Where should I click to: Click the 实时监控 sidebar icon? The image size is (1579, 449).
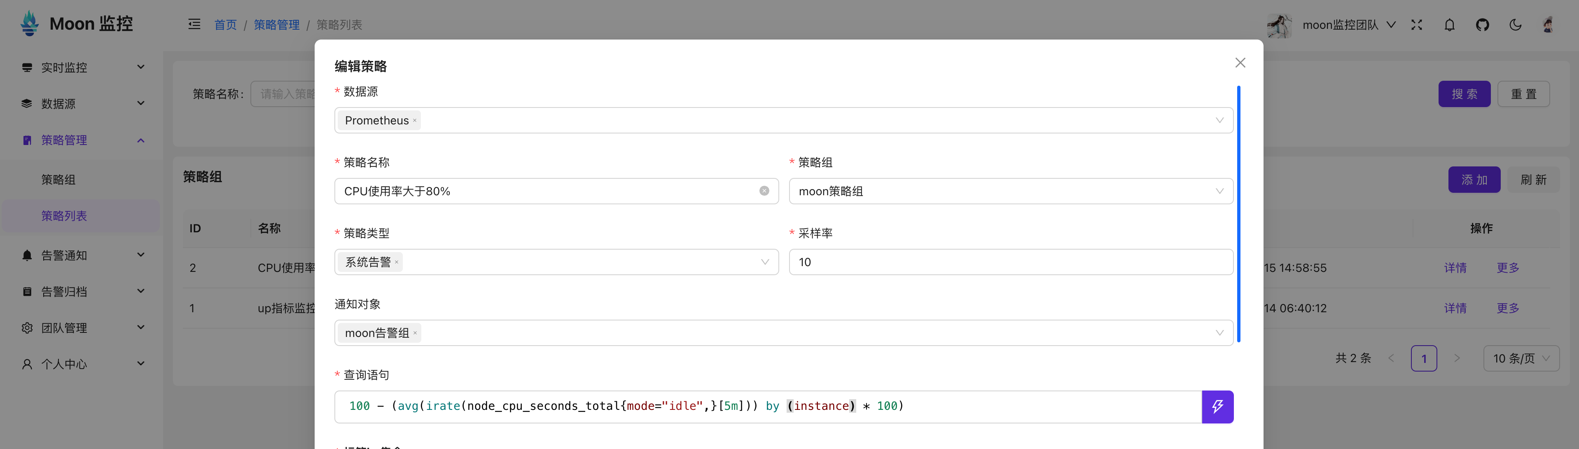(x=27, y=68)
